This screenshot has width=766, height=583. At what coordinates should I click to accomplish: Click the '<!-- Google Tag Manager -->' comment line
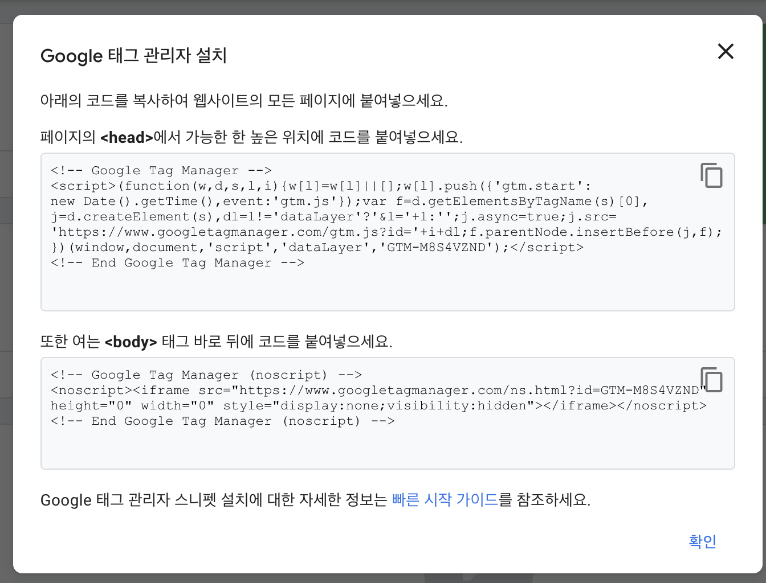point(161,171)
